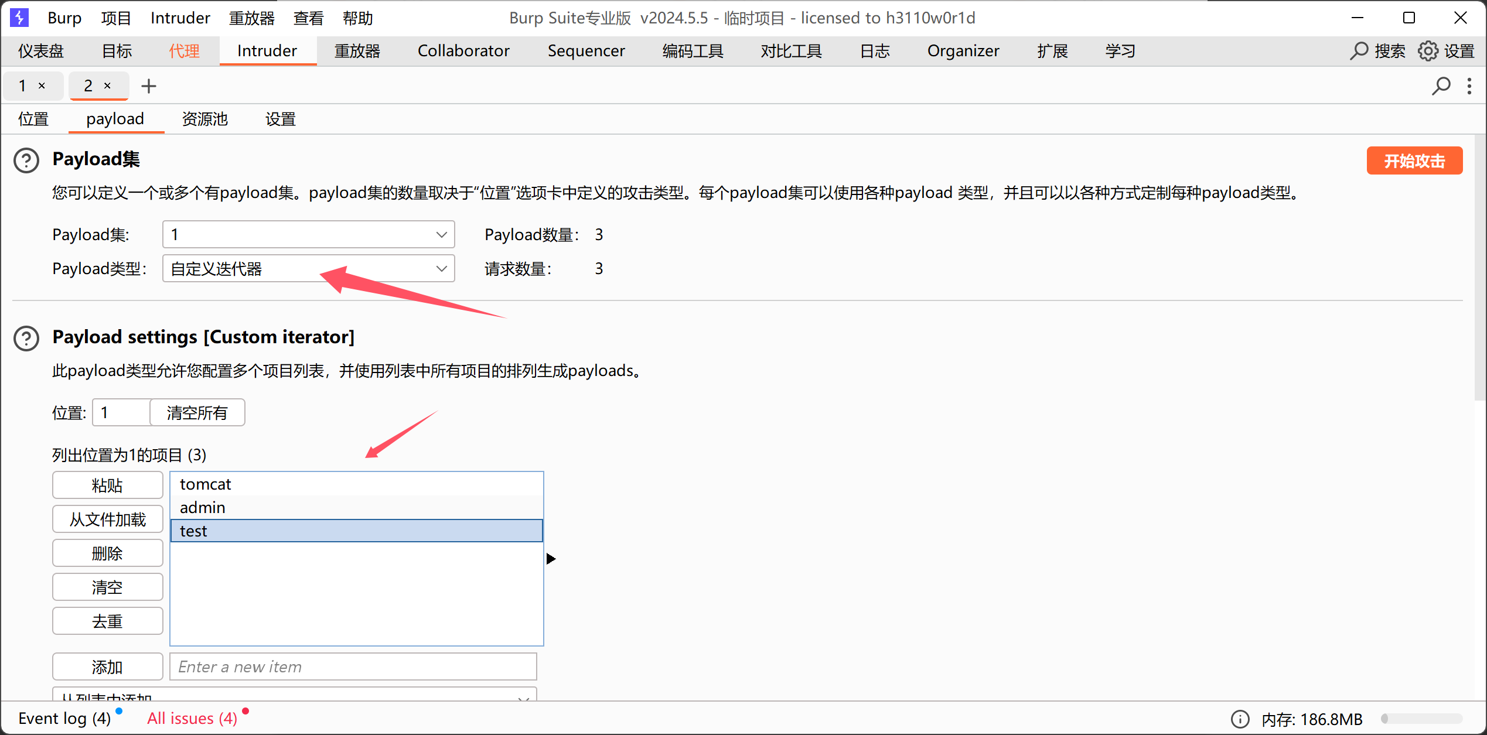Viewport: 1487px width, 735px height.
Task: Switch to the Organizer tab
Action: (x=964, y=51)
